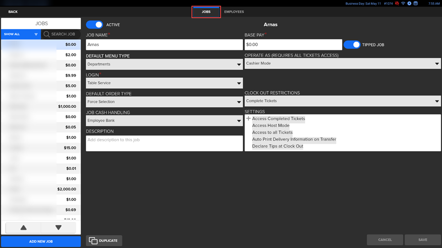
Task: Click the red crossed-out status icon
Action: pos(397,3)
